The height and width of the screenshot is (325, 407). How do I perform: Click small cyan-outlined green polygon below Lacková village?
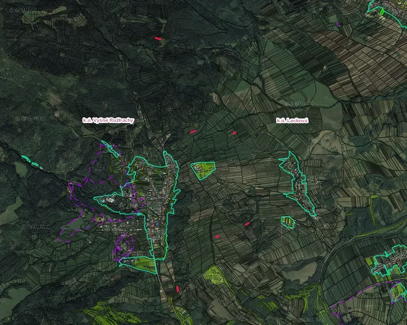coord(288,222)
